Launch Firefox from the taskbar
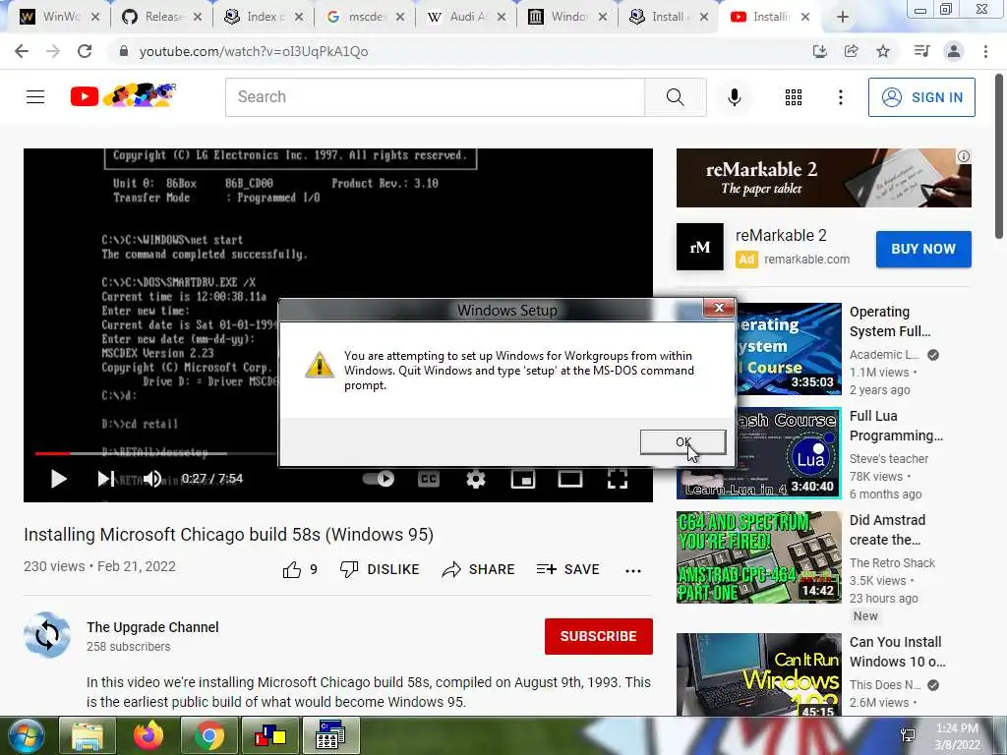Image resolution: width=1007 pixels, height=755 pixels. click(x=148, y=735)
